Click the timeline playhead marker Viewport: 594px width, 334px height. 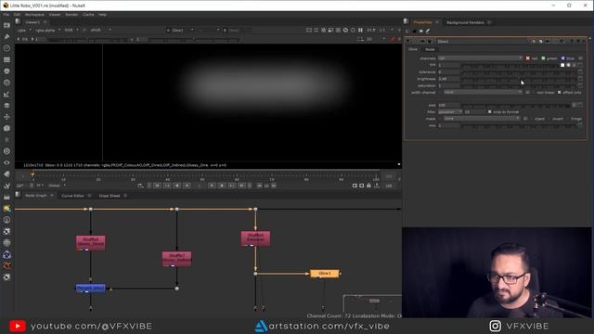[32, 174]
